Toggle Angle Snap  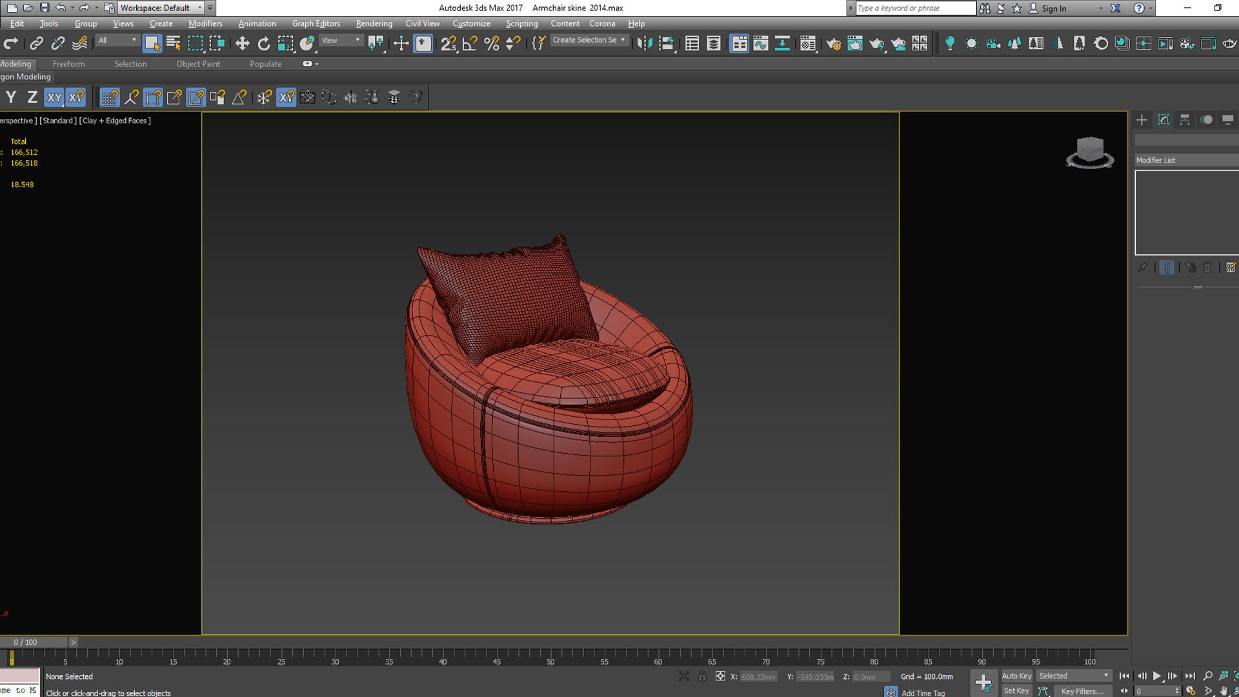(x=470, y=43)
